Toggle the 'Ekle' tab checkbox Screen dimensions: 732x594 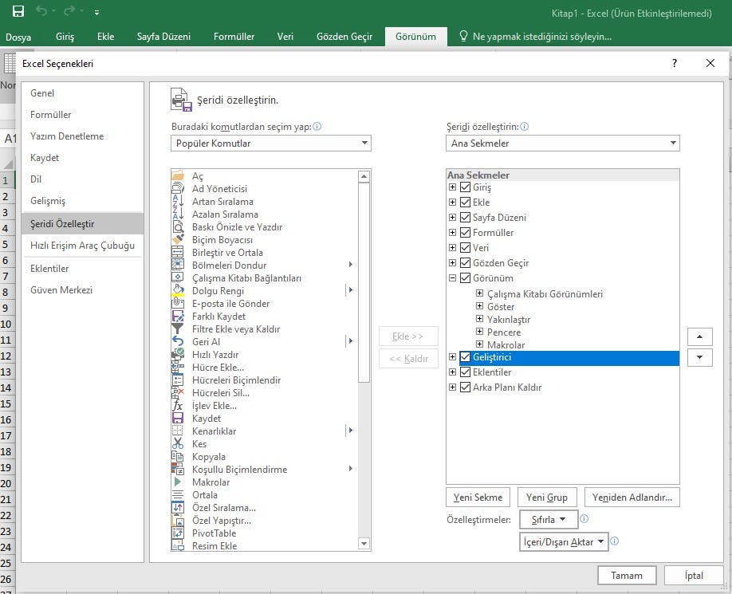(x=465, y=202)
